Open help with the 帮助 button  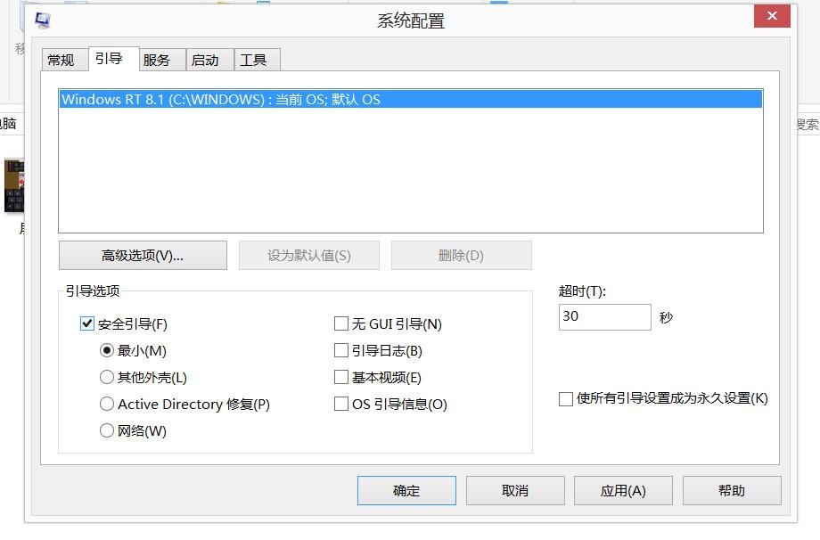[x=732, y=490]
